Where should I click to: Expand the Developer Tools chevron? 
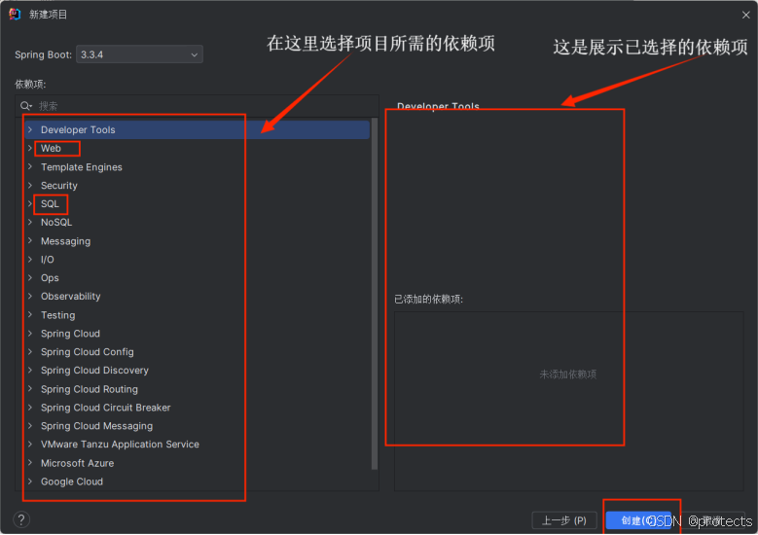click(x=30, y=129)
